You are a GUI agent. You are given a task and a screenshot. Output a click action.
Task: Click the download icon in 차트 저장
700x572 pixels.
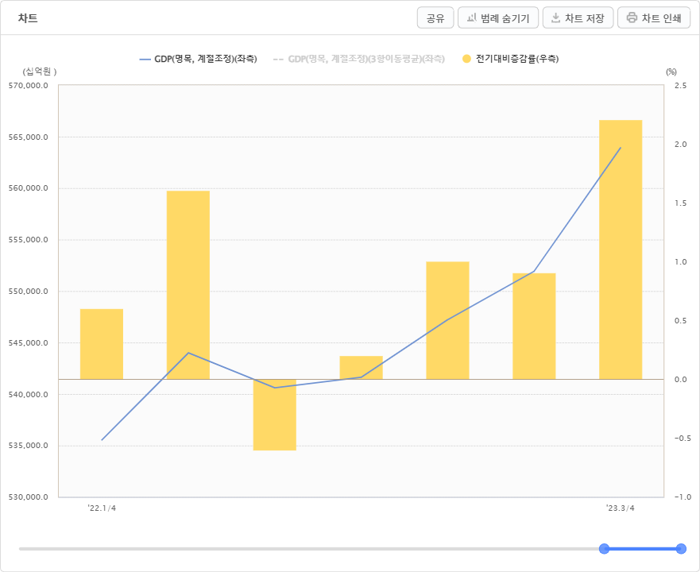[x=555, y=17]
